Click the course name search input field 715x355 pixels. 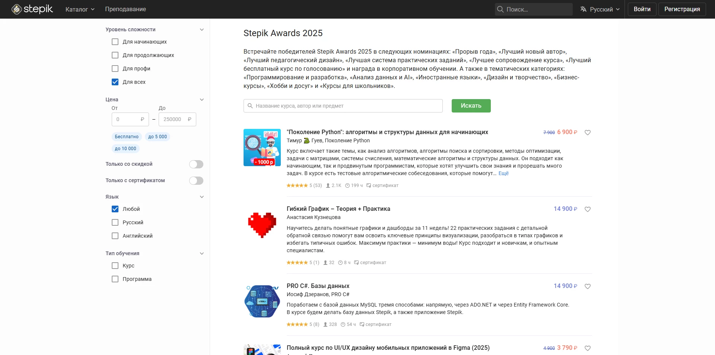click(346, 106)
